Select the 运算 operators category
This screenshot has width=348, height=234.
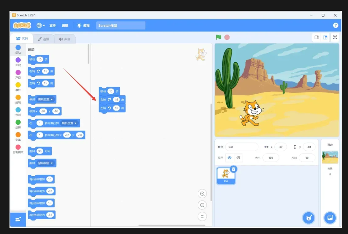[18, 124]
